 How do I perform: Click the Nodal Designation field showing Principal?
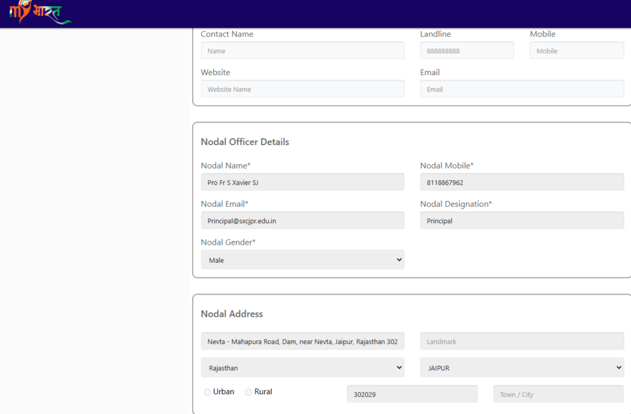point(522,220)
